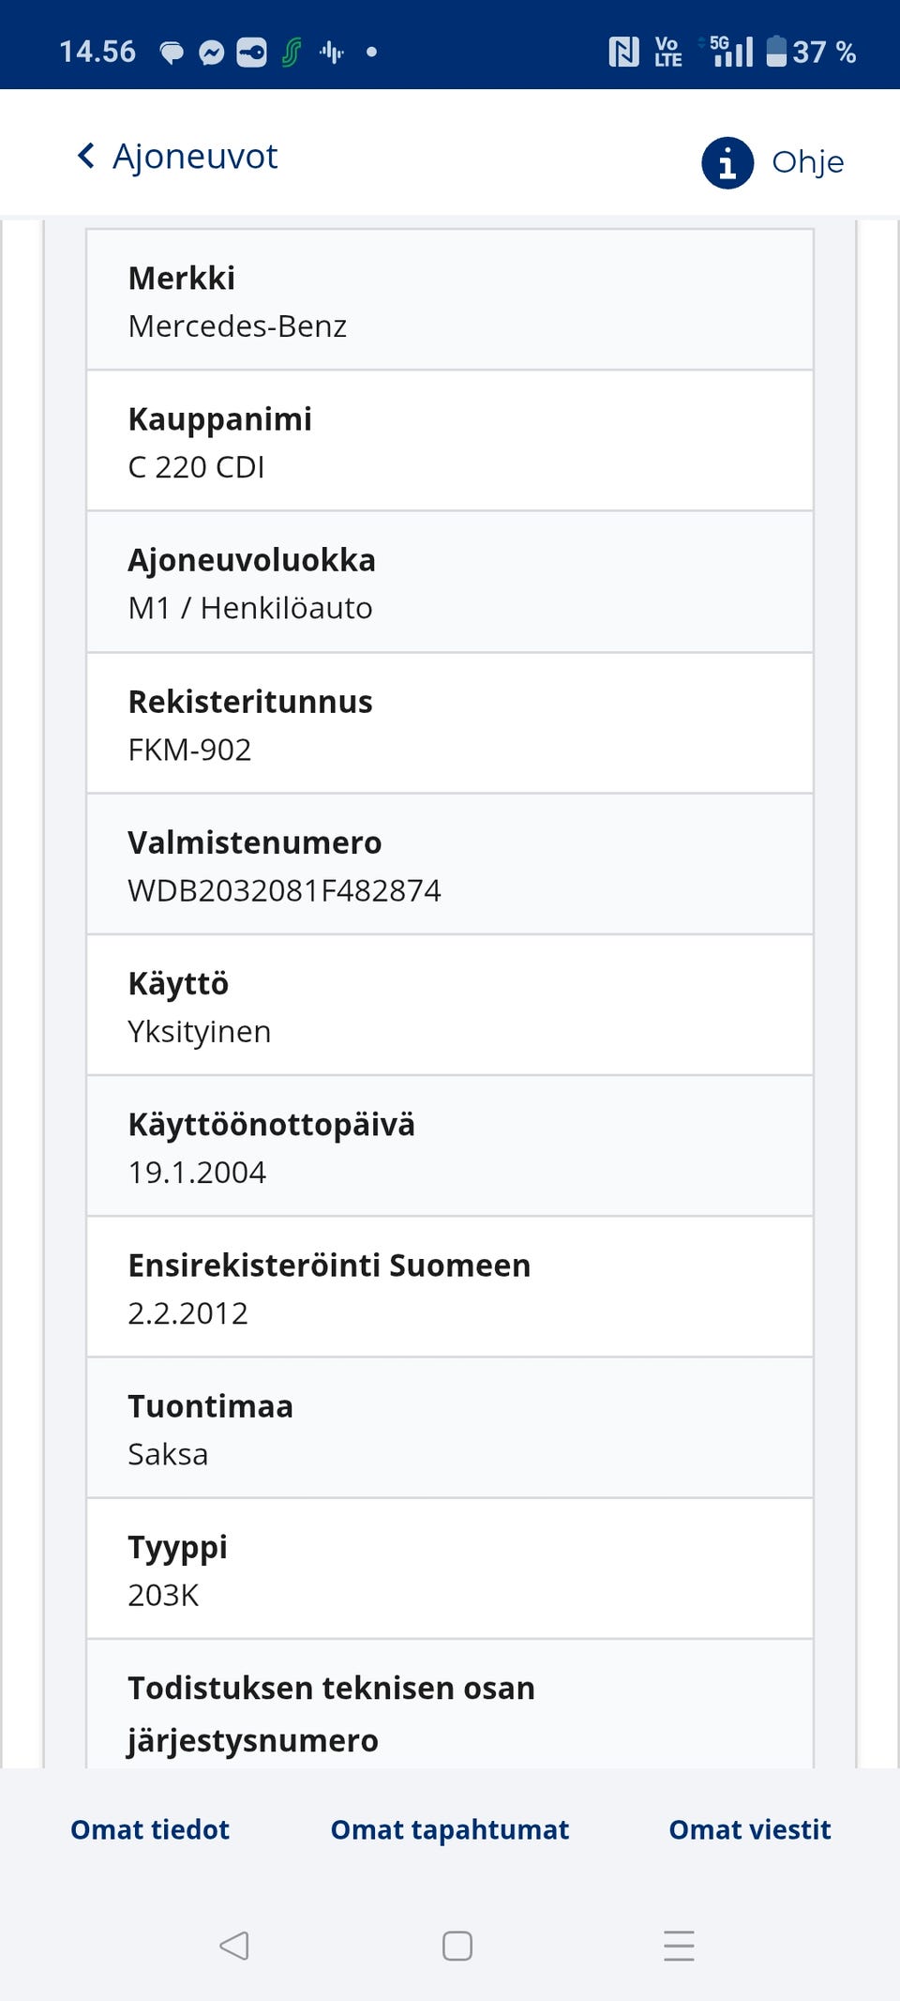The height and width of the screenshot is (2001, 900).
Task: Tap the Rekisteritunnus FKM-902 row
Action: pos(450,723)
